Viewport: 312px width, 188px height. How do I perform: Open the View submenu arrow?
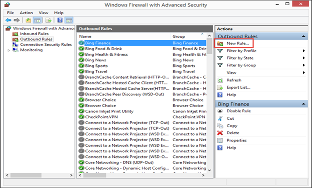point(304,73)
